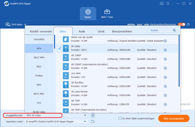Click the 4K Video encoder HEVC text

[x=79, y=50]
